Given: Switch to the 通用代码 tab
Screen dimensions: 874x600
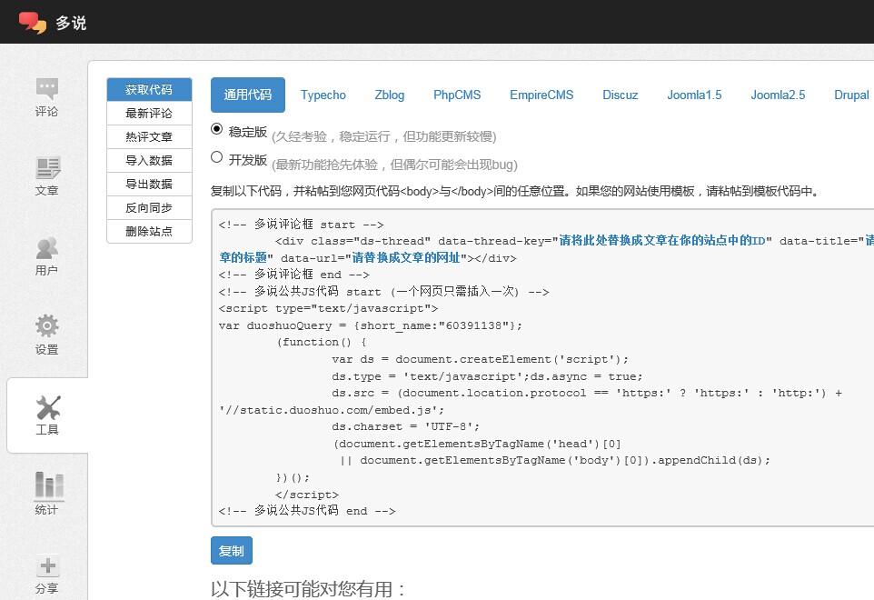Looking at the screenshot, I should pos(248,95).
